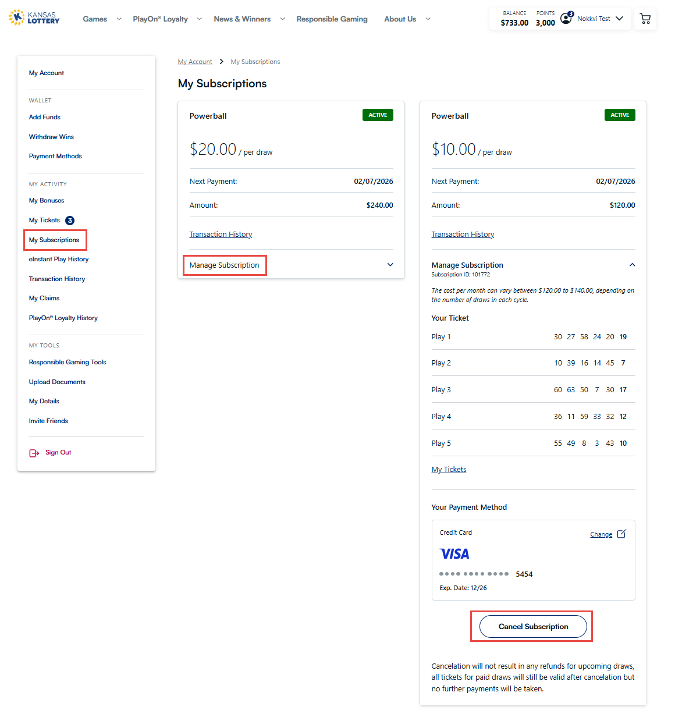Click the edit pencil icon beside Change
This screenshot has width=675, height=710.
[621, 534]
